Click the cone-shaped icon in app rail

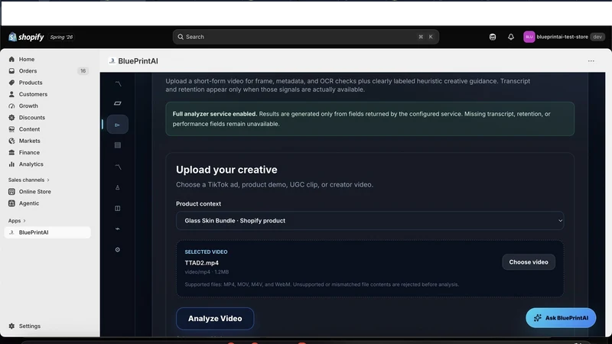point(118,187)
